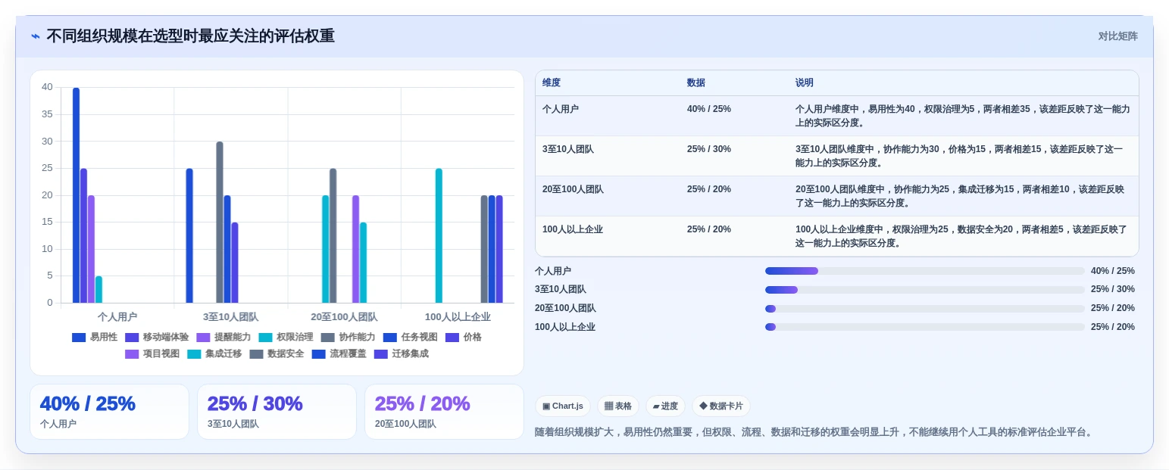Toggle the 流程覆盖 legend item
This screenshot has height=470, width=1169.
click(x=339, y=354)
